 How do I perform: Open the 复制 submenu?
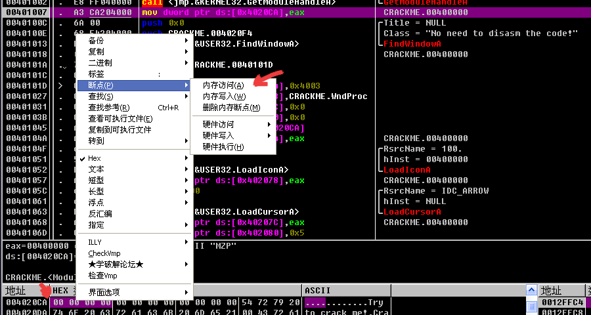[x=135, y=52]
